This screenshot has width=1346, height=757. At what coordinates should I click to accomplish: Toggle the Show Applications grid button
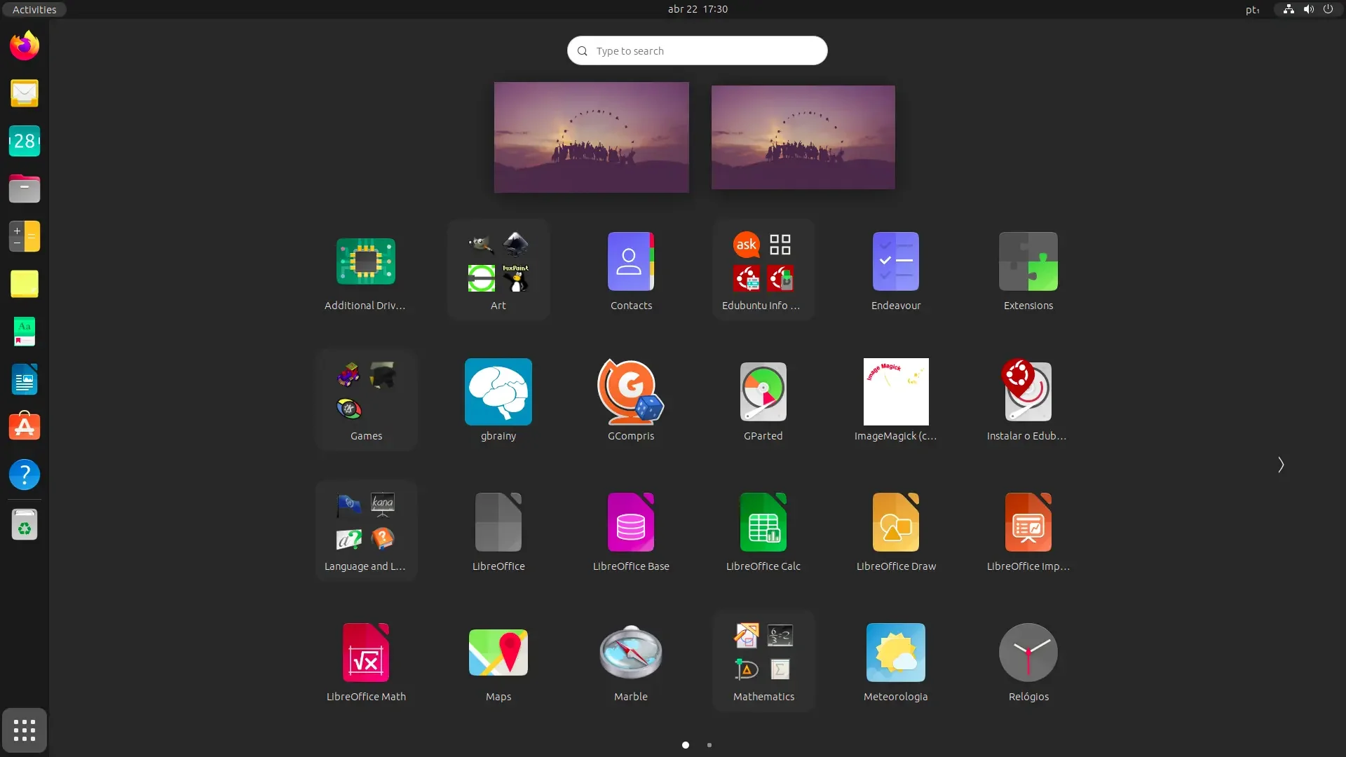(x=25, y=730)
